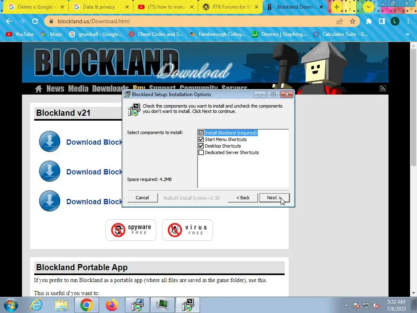Screen dimensions: 417x313
Task: Close the Data & privacy tab
Action: pos(127,7)
